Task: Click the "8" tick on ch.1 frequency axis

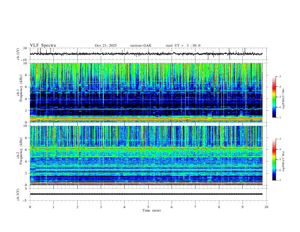Action: [x=27, y=75]
